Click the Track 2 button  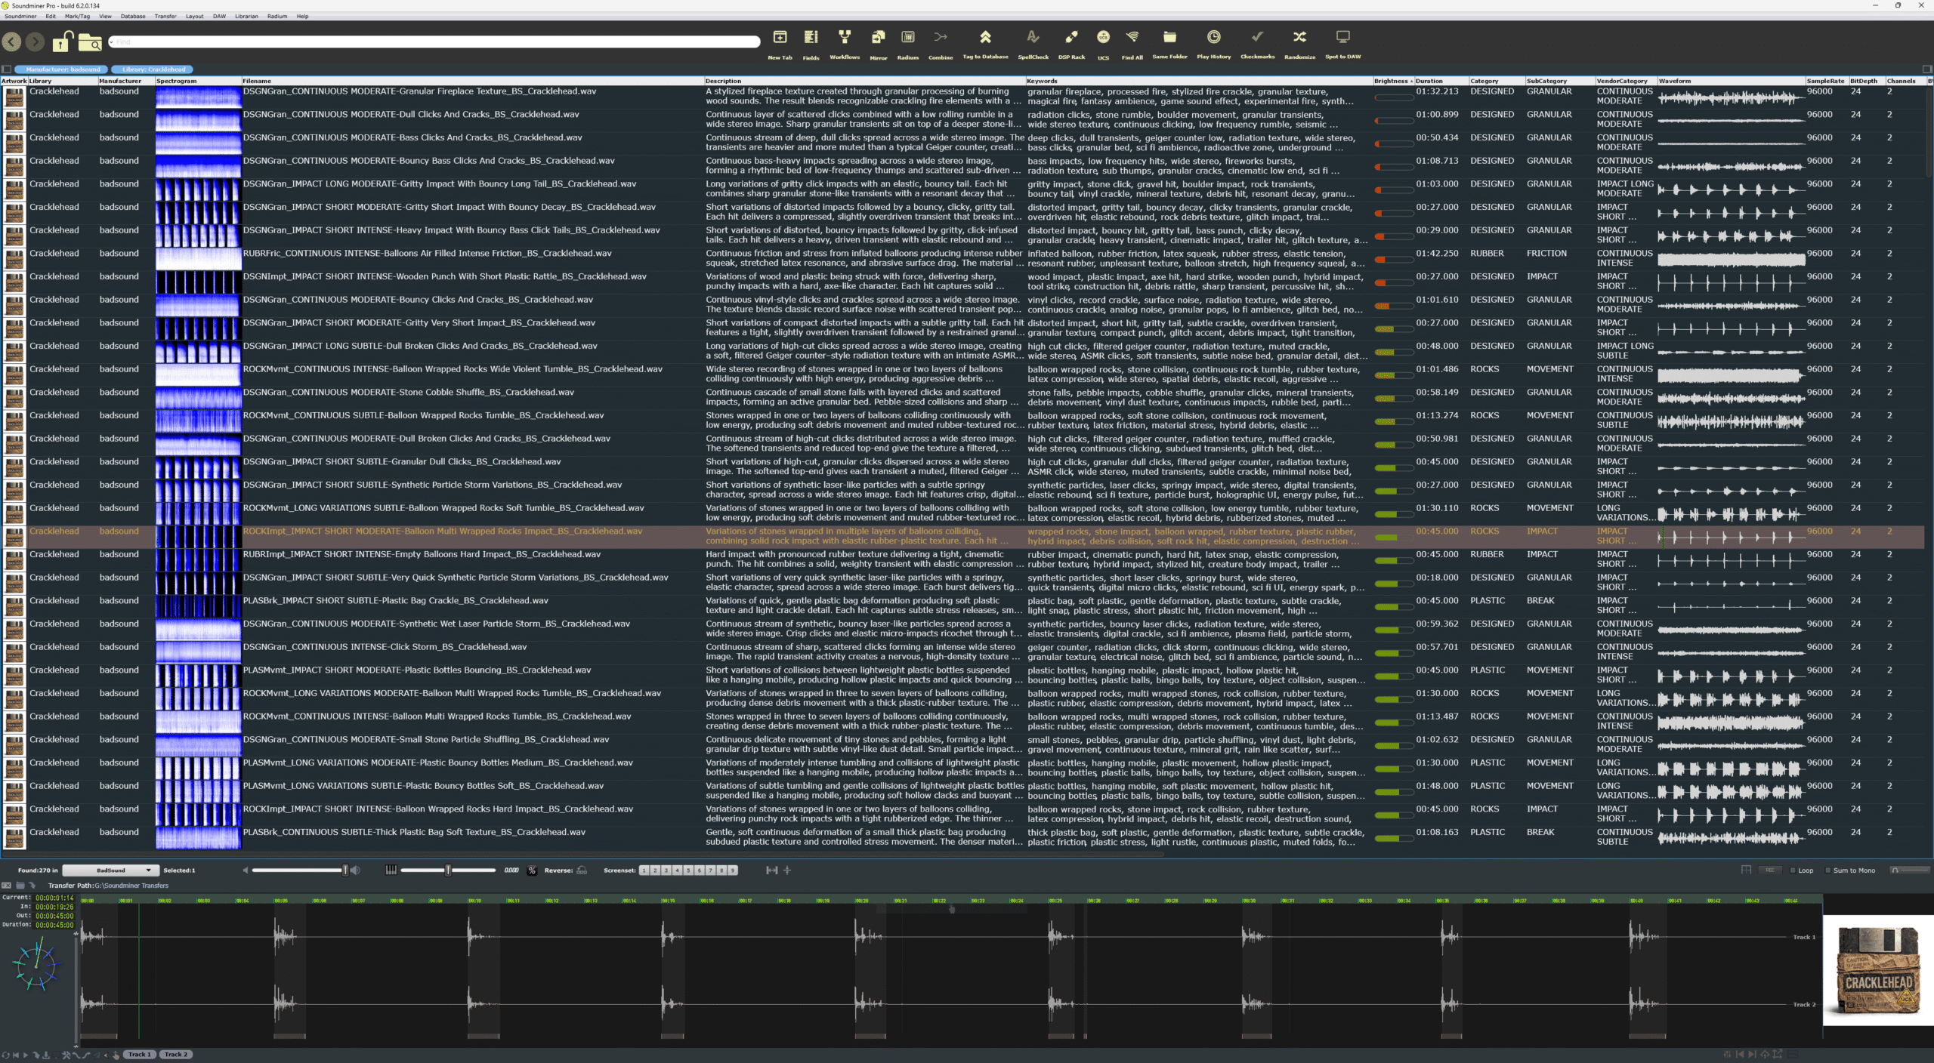(175, 1055)
